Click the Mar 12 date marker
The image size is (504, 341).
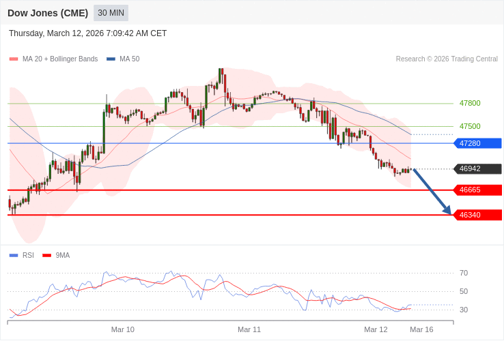click(x=376, y=329)
